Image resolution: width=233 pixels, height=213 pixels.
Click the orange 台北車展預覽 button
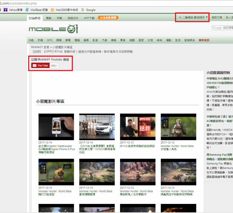108,18
